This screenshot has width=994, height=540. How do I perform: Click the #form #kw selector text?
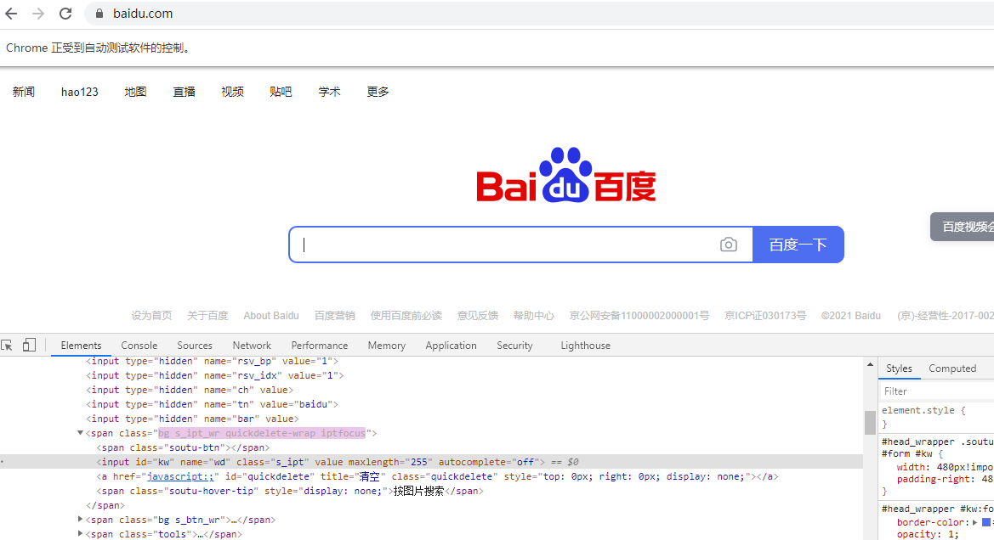point(907,454)
